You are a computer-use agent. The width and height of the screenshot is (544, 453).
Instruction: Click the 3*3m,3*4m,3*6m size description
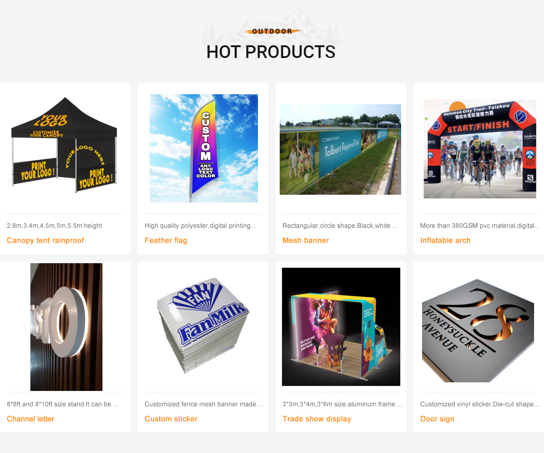[x=342, y=404]
